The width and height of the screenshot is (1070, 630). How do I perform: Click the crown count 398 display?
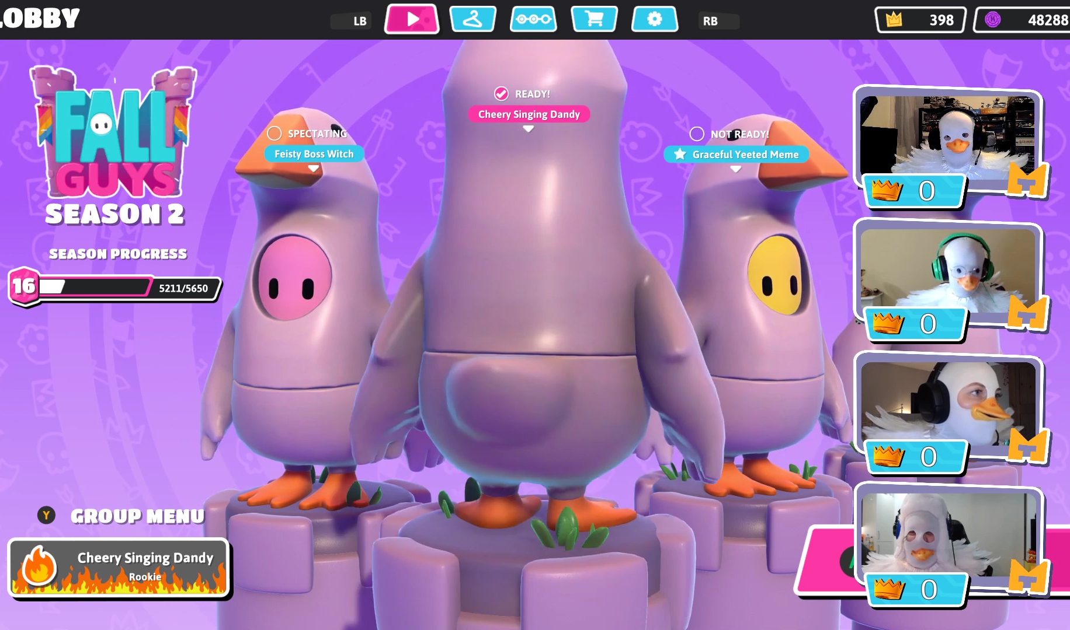point(920,20)
